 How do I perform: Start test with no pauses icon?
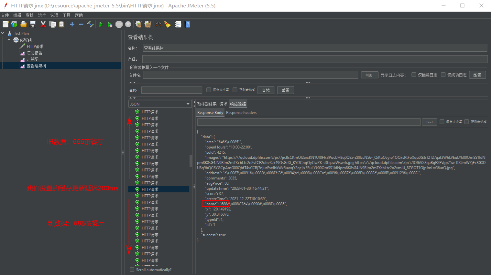point(110,24)
